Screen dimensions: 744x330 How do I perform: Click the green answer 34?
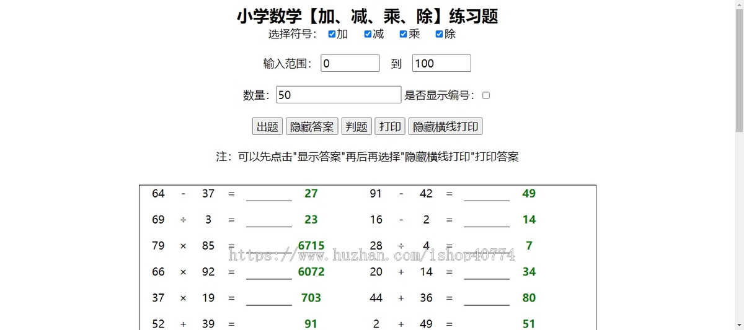(x=529, y=271)
